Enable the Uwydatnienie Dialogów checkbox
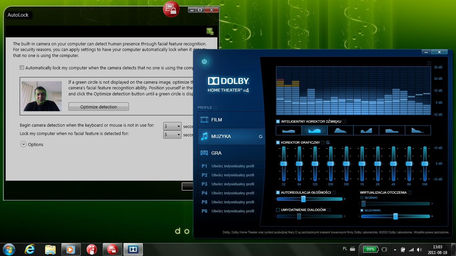 [278, 210]
